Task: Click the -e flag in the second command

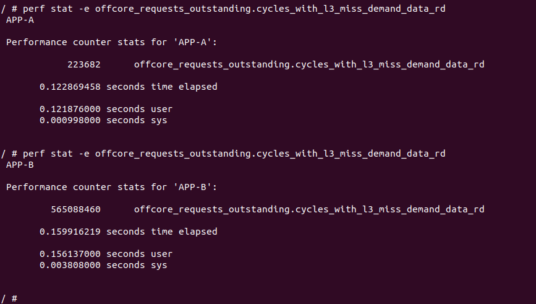Action: pos(83,154)
